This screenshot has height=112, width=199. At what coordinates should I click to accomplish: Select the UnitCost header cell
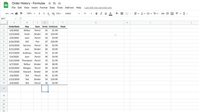pos(53,26)
